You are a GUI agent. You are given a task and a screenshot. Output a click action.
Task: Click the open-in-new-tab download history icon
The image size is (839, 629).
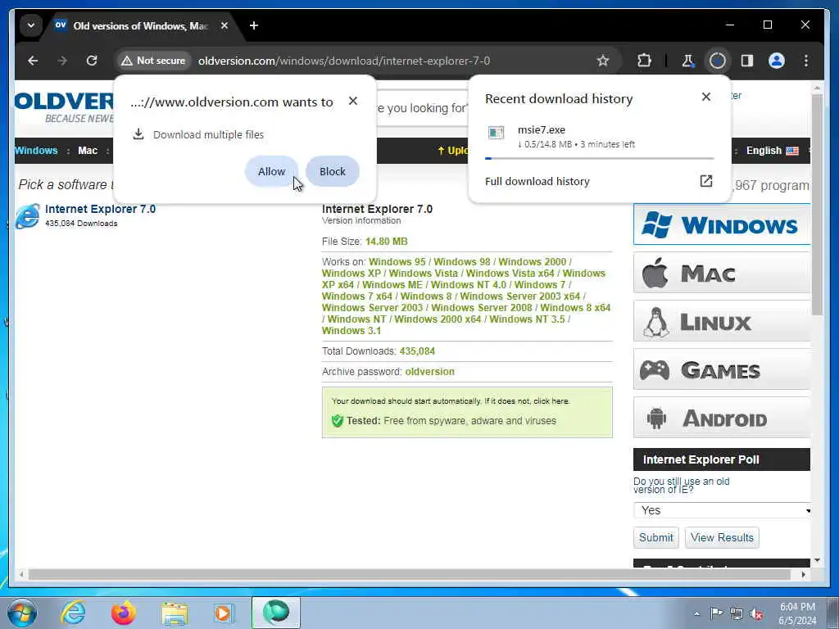click(705, 181)
